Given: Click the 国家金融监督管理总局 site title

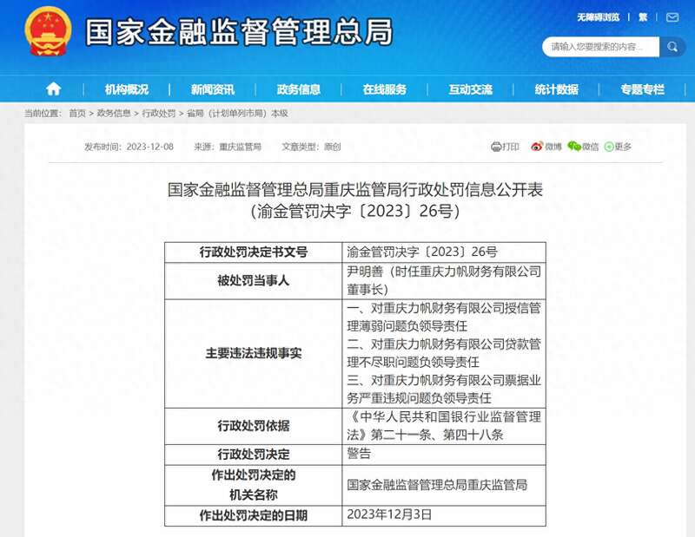Looking at the screenshot, I should tap(239, 32).
